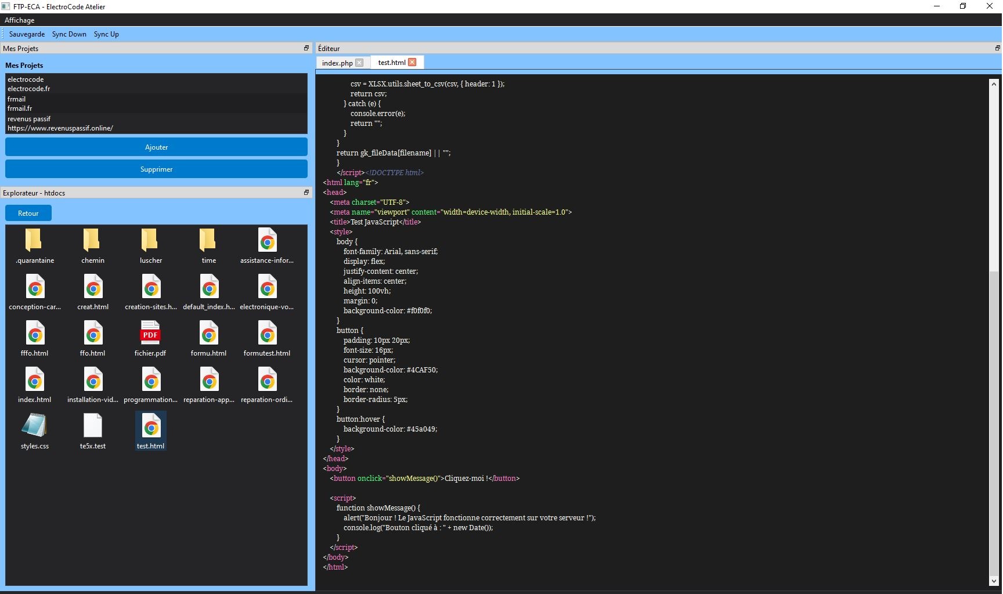
Task: Open the formutest.html file icon
Action: (267, 334)
